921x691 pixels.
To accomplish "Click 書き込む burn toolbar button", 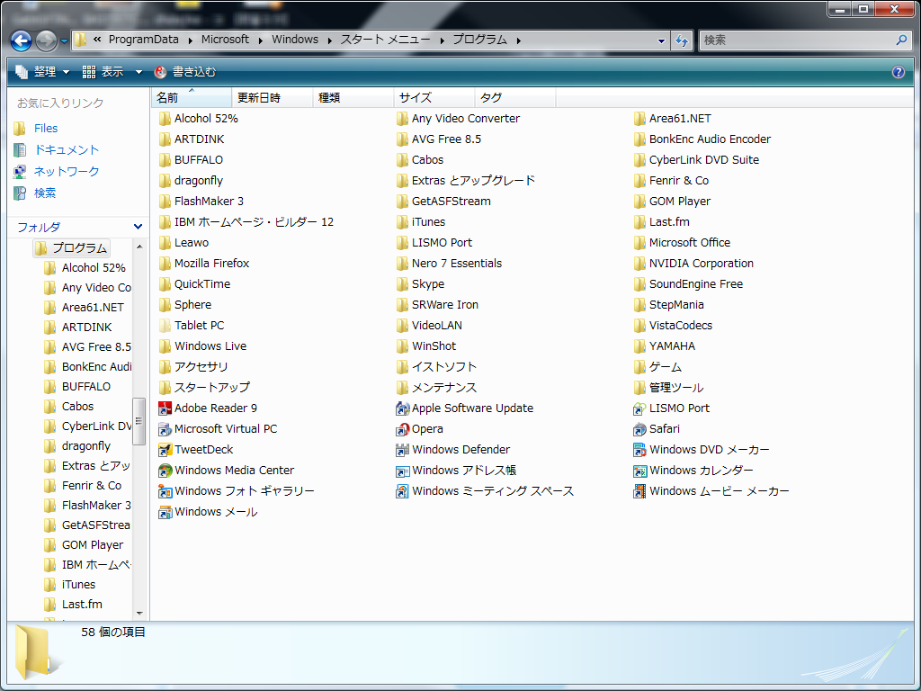I will [x=185, y=72].
